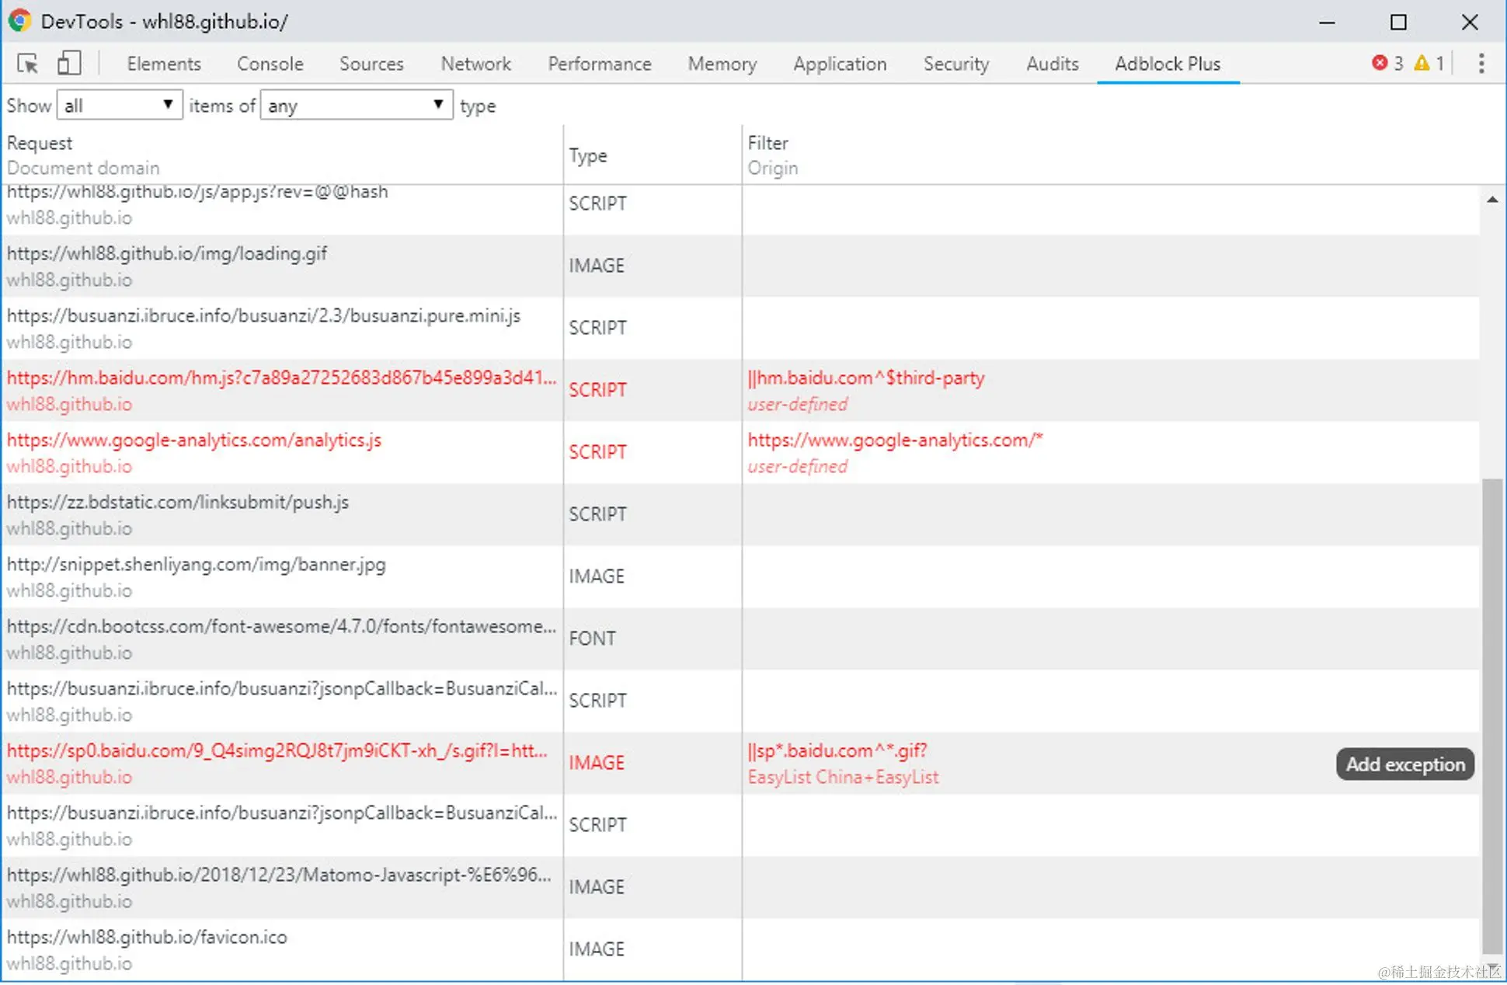The height and width of the screenshot is (985, 1507).
Task: Click the yellow warning count icon
Action: 1422,63
